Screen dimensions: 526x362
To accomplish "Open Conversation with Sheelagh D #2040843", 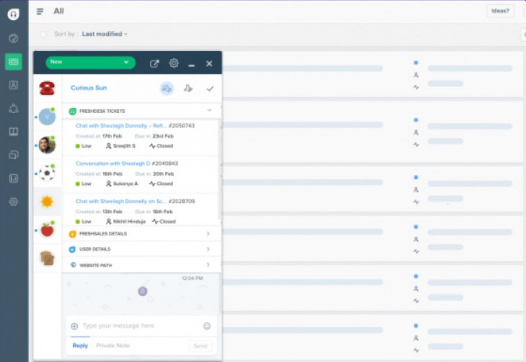I will [126, 164].
